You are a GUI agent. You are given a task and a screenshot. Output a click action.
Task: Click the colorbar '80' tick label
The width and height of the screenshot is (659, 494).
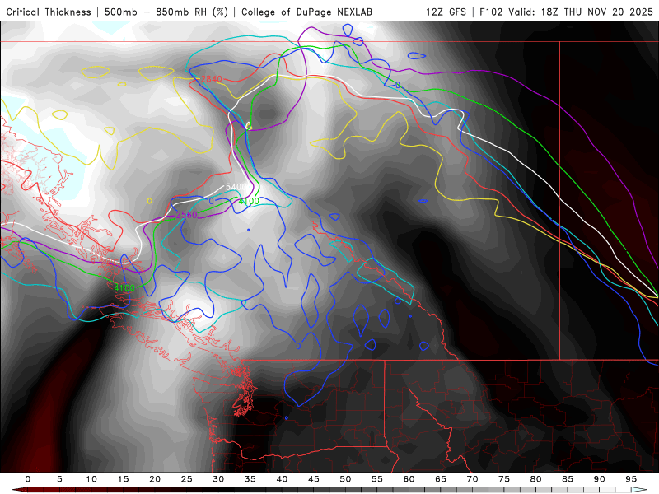[536, 479]
